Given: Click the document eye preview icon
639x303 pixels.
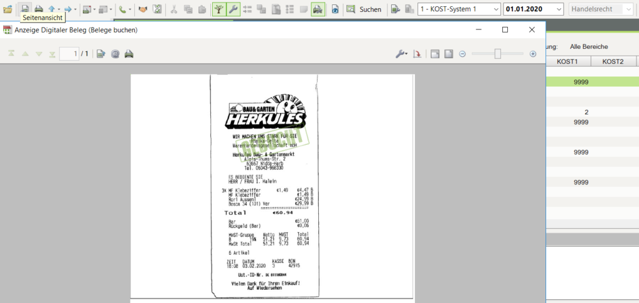Looking at the screenshot, I should pos(335,9).
